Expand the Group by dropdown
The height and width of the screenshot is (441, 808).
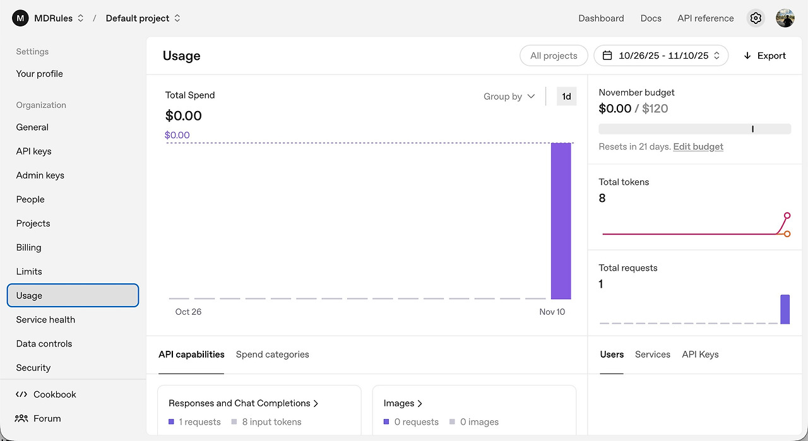pos(509,97)
